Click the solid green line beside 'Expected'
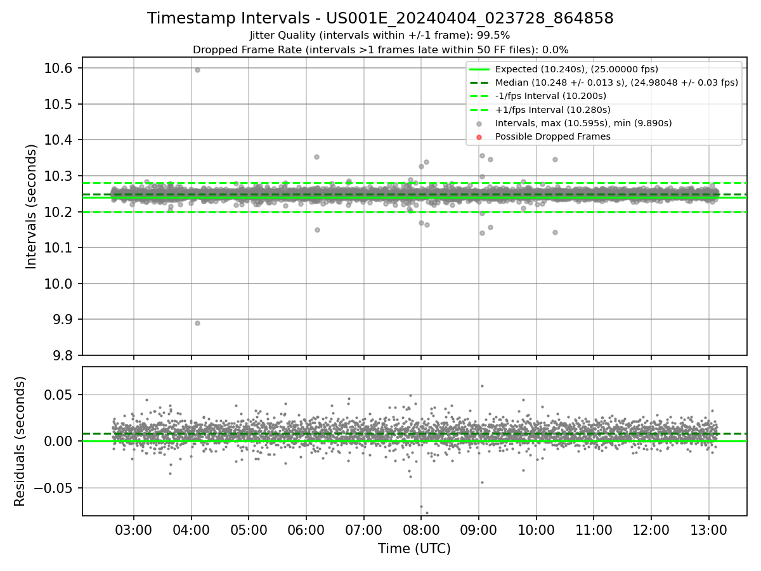Viewport: 761px width, 571px height. coord(479,69)
